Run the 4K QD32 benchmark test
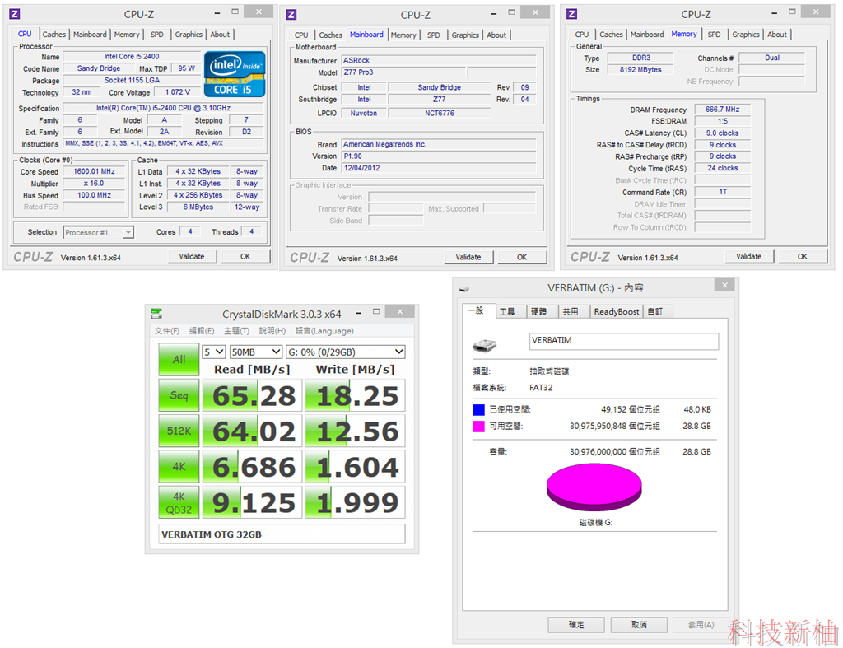Image resolution: width=843 pixels, height=648 pixels. pos(179,502)
